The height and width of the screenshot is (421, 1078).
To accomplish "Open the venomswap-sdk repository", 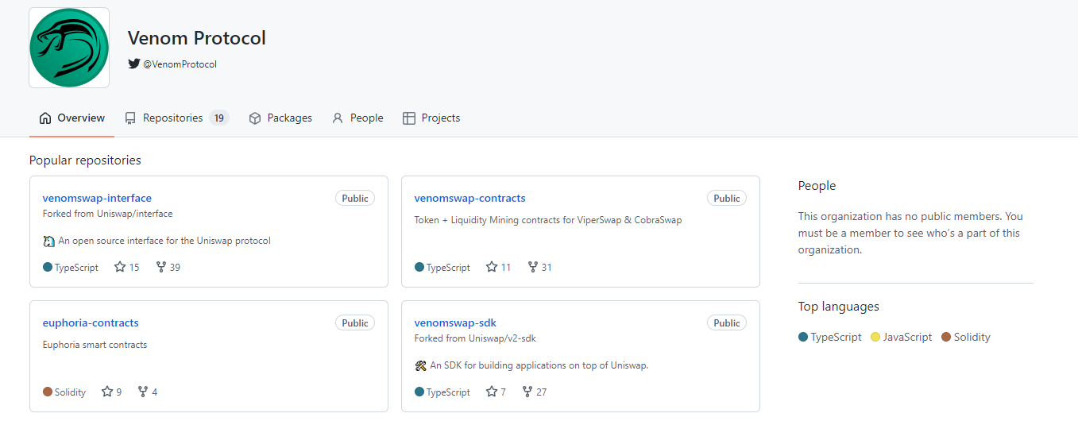I will [455, 323].
